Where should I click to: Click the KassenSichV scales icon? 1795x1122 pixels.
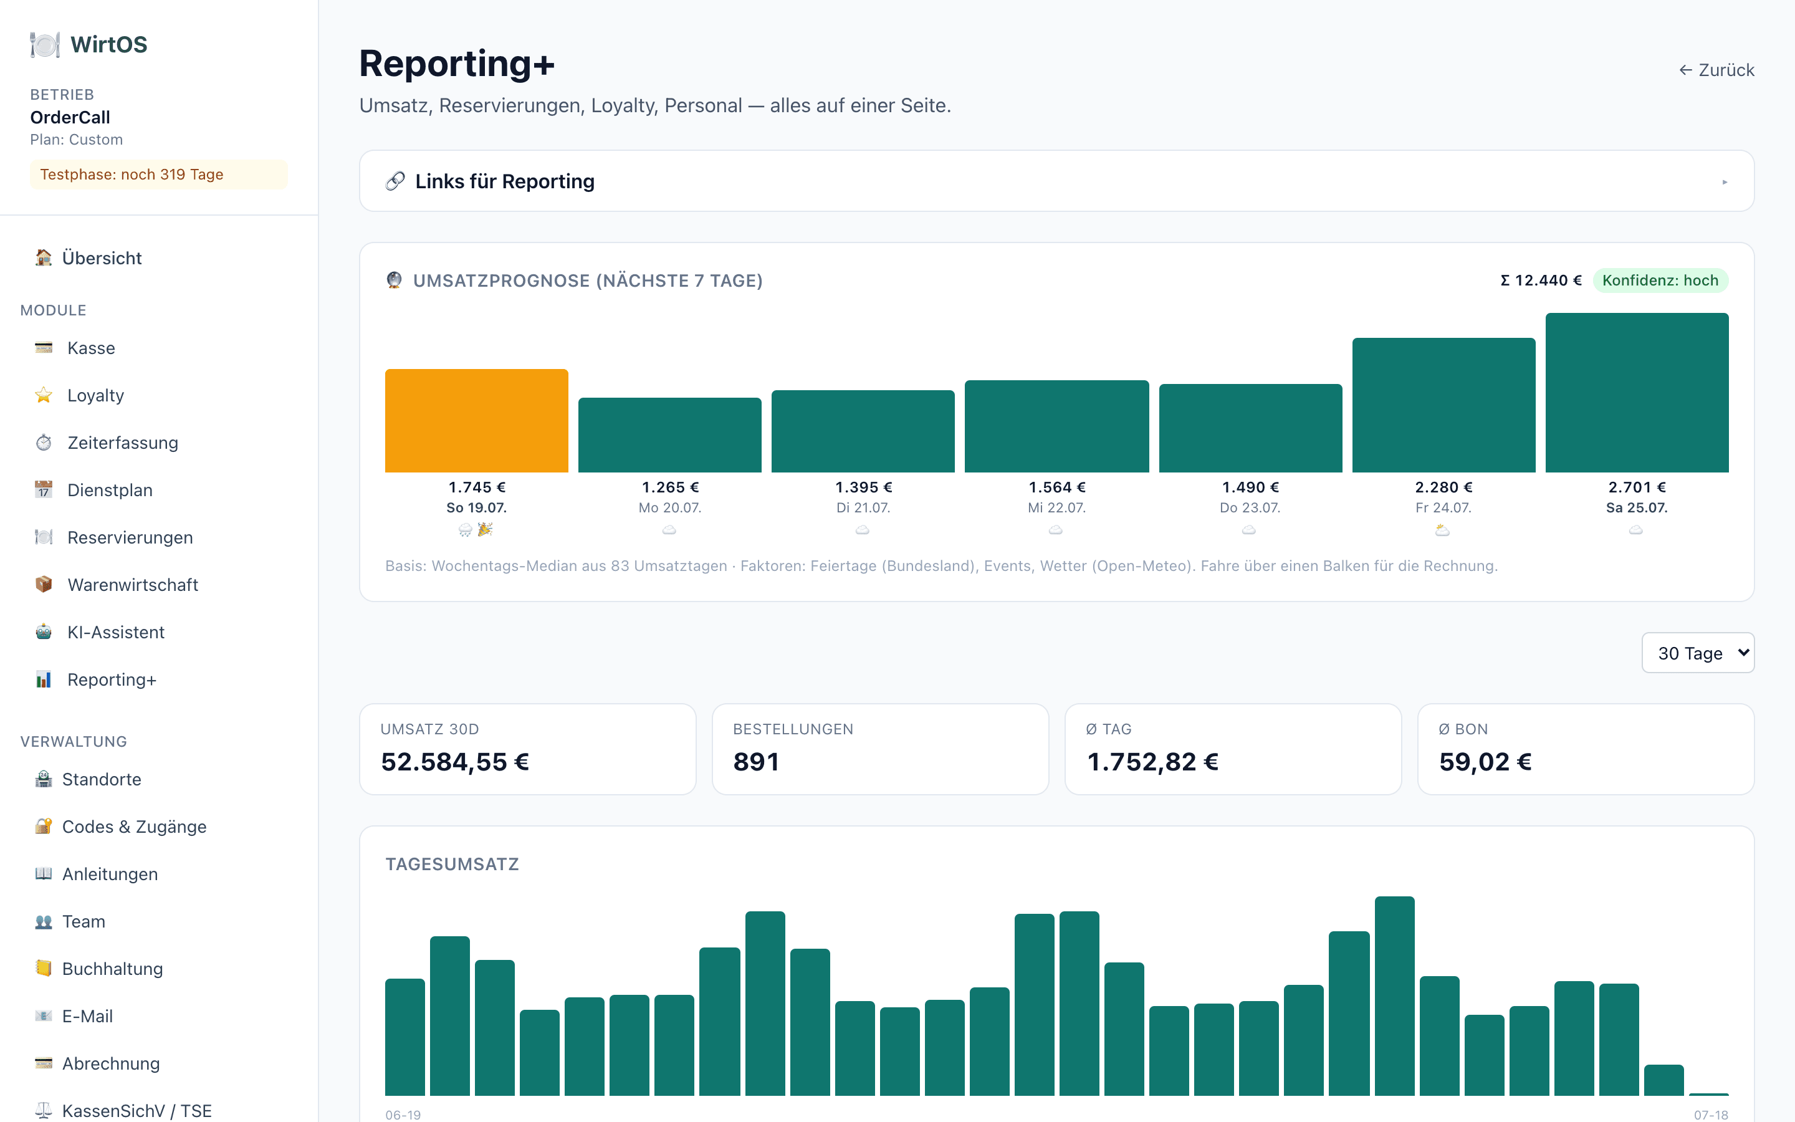[x=44, y=1110]
